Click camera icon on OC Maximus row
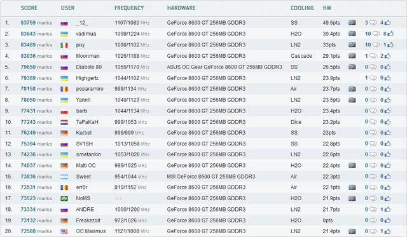This screenshot has height=237, width=407. tap(352, 231)
